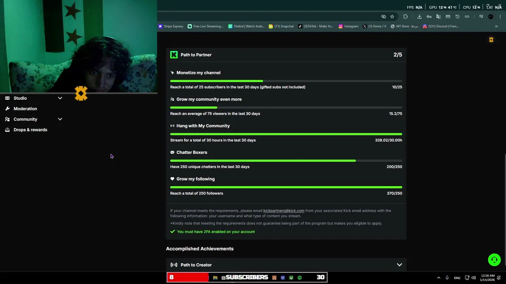Click the volume speaker tray icon
The height and width of the screenshot is (284, 506).
474,278
